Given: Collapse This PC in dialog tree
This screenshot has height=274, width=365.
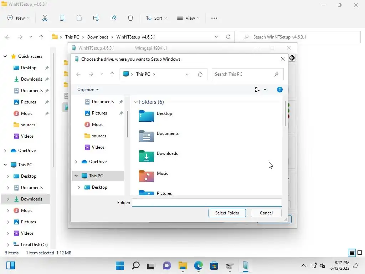Looking at the screenshot, I should pos(76,176).
